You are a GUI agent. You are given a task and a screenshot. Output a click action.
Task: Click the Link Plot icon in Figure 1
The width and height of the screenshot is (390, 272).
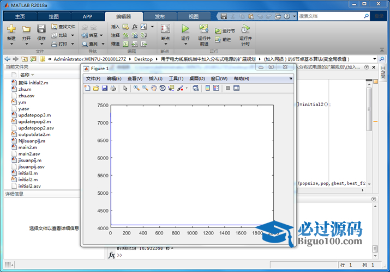click(196, 88)
